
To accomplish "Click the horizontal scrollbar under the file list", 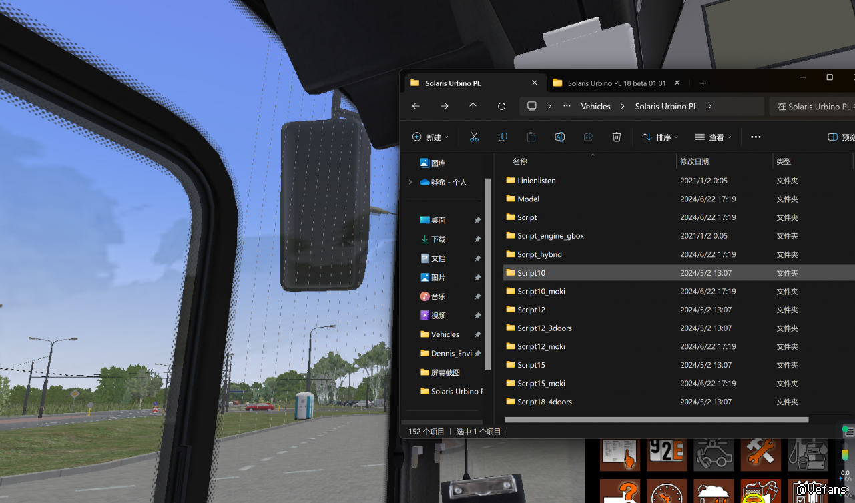I will (x=657, y=420).
